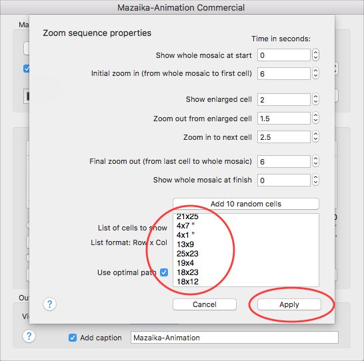Click stepper for Zoom in to next cell
Viewport: 364px width, 361px height.
pyautogui.click(x=315, y=137)
